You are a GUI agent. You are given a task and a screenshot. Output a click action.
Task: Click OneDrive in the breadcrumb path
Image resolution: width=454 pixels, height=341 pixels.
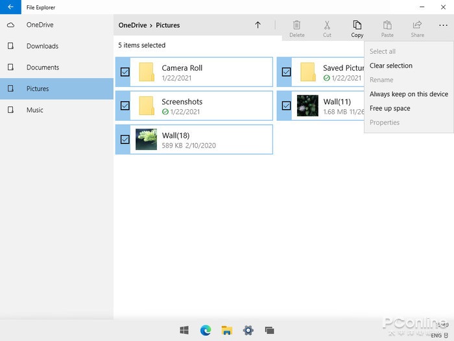point(132,25)
